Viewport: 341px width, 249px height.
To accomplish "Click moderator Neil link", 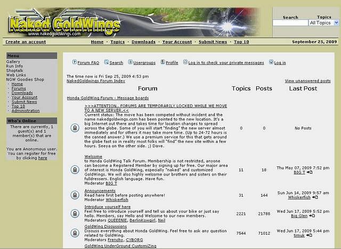I will pyautogui.click(x=161, y=220).
